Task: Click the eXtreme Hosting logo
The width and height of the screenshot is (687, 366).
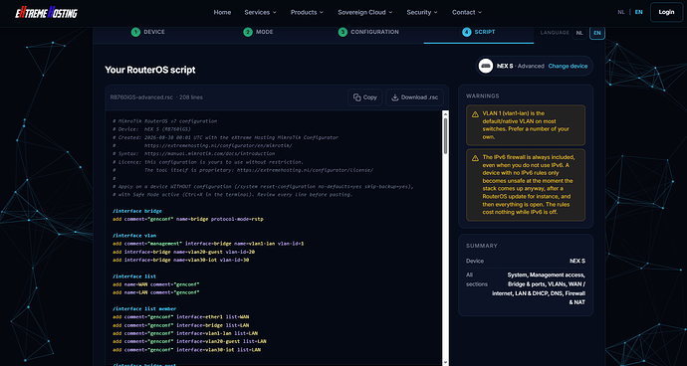Action: coord(46,13)
